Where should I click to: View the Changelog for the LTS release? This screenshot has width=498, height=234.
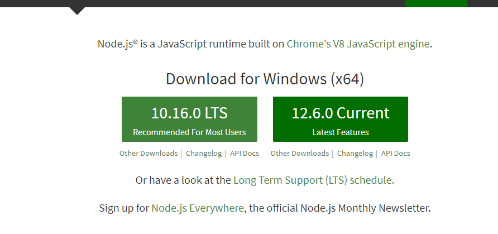pos(204,153)
